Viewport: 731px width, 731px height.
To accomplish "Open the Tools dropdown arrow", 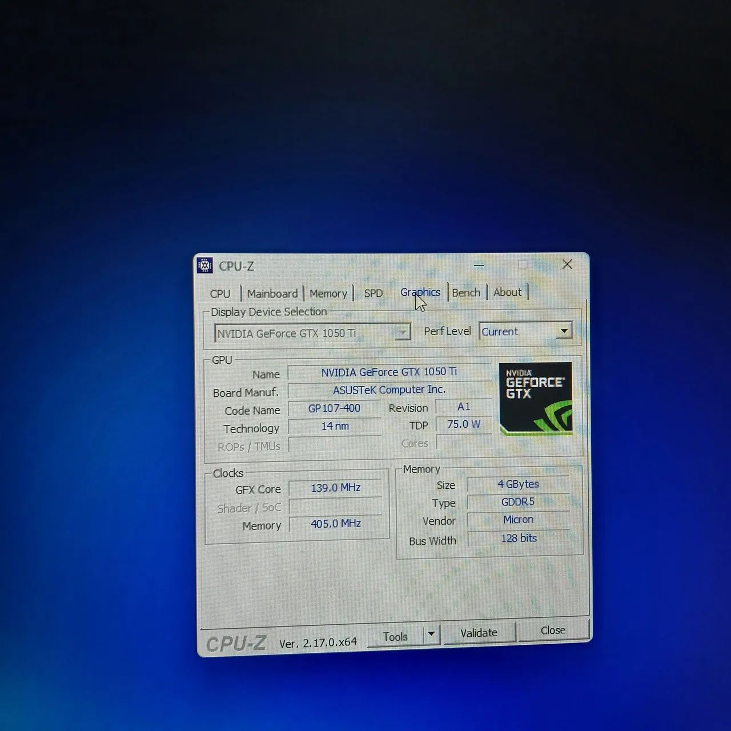I will pos(432,634).
